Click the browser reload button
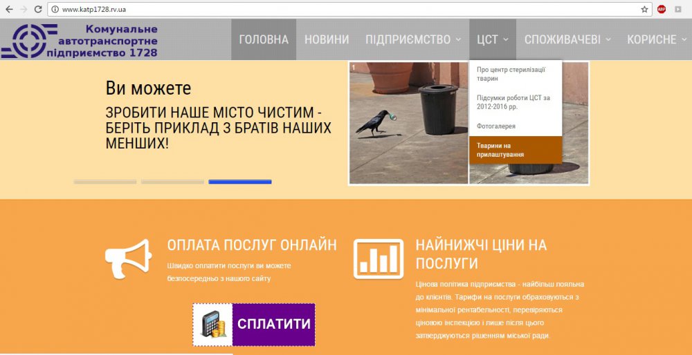Image resolution: width=692 pixels, height=355 pixels. coord(38,9)
